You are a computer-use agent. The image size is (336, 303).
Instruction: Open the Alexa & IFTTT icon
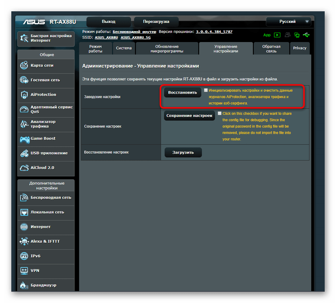click(24, 241)
